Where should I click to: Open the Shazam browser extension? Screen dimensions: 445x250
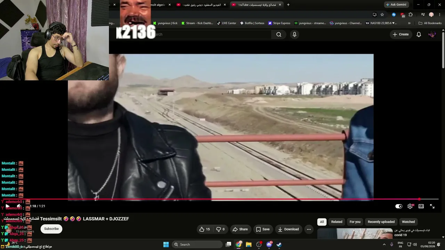tap(394, 15)
